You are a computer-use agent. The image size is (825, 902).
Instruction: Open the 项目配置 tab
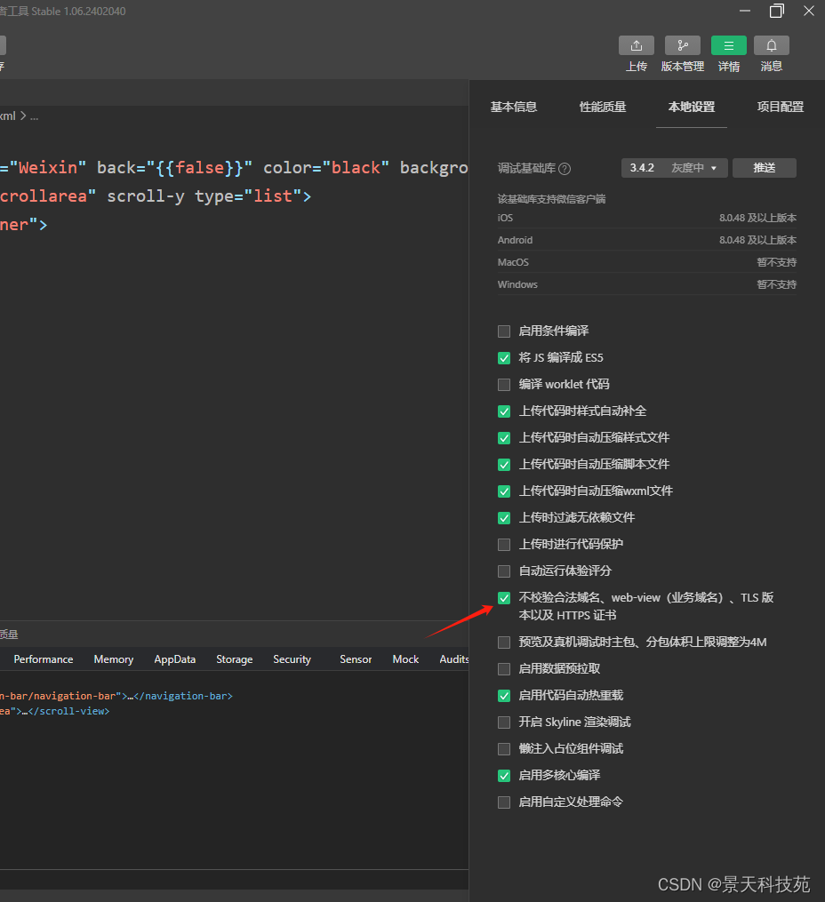(x=781, y=107)
